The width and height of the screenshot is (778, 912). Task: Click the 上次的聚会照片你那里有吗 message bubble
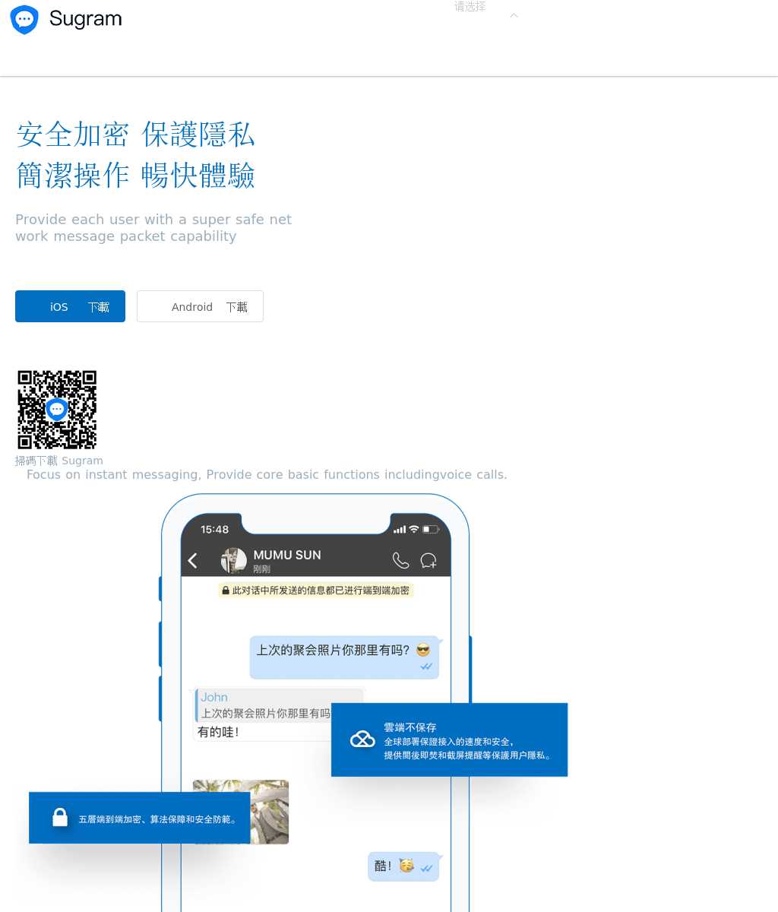click(344, 657)
